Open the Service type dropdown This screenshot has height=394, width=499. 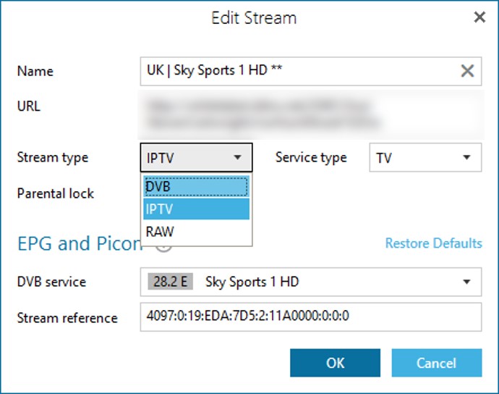(425, 157)
